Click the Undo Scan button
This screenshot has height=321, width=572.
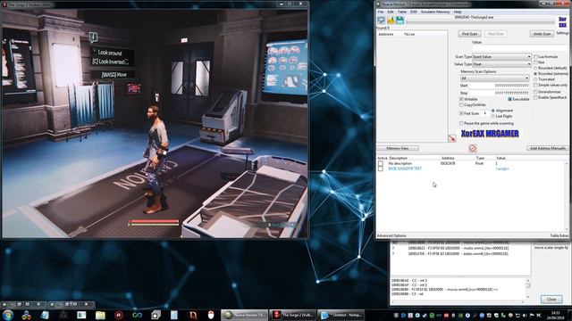pos(542,34)
